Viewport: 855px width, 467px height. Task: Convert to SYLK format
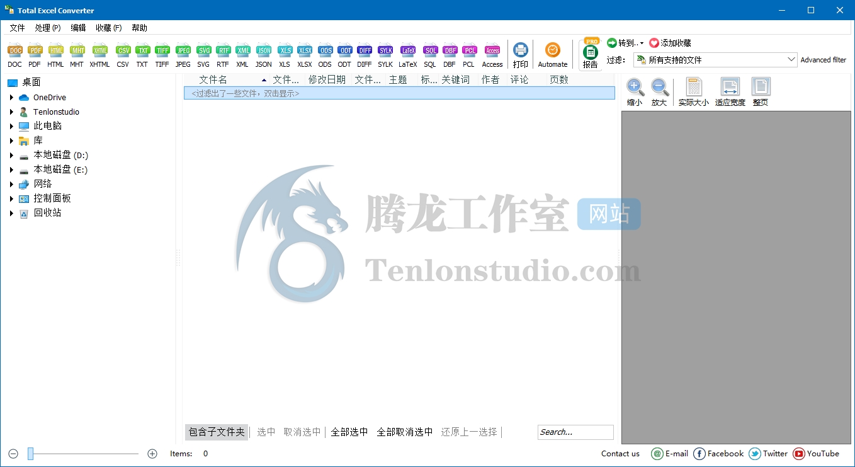pos(385,55)
